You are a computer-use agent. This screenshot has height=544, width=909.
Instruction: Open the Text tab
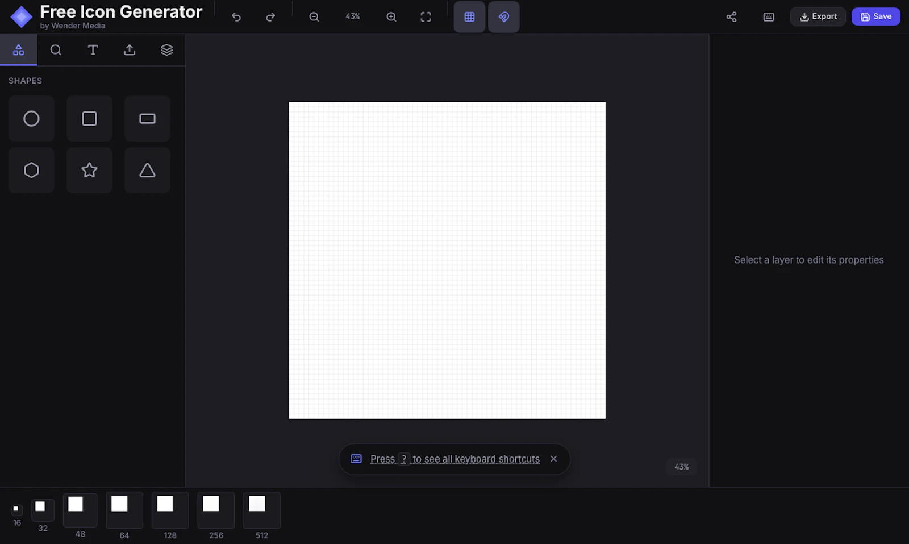[x=93, y=50]
